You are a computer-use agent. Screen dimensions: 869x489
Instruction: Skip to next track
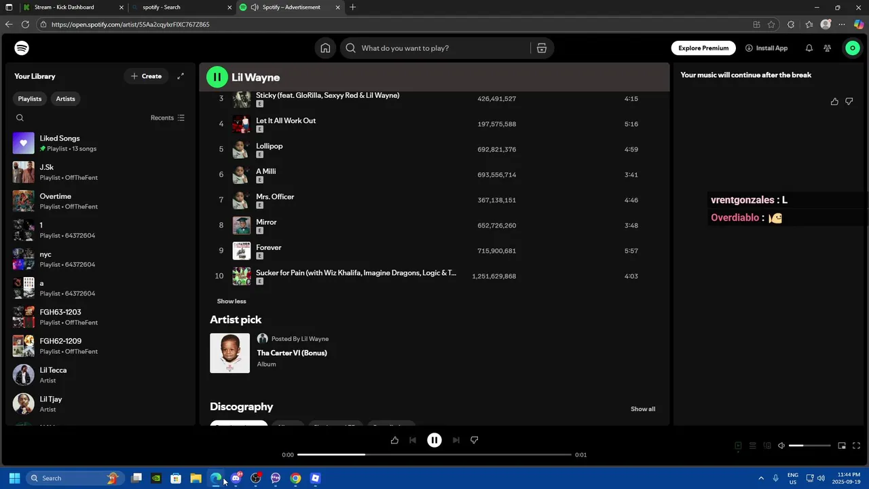point(456,440)
